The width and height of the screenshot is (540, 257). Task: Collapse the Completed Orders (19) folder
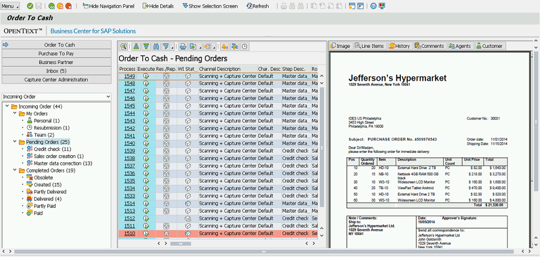[x=15, y=170]
